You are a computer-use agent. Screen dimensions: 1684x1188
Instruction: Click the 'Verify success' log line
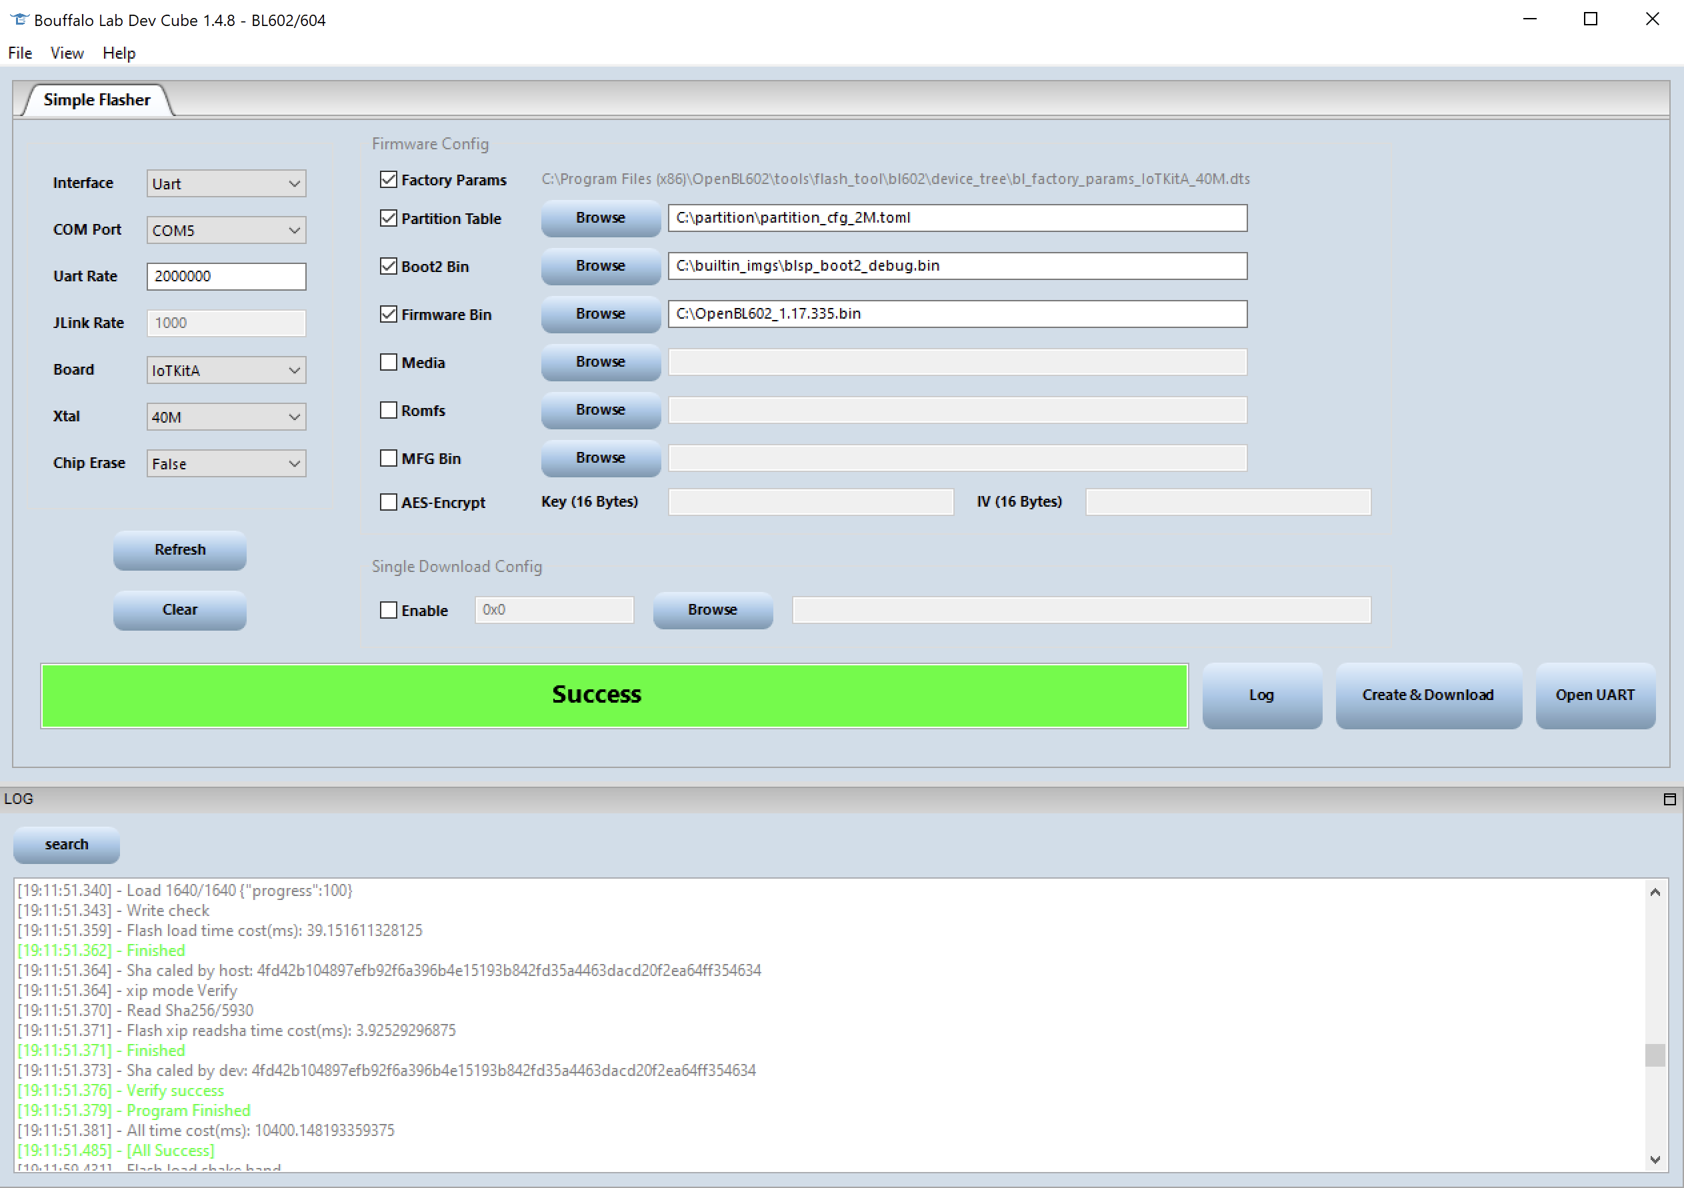(x=120, y=1091)
